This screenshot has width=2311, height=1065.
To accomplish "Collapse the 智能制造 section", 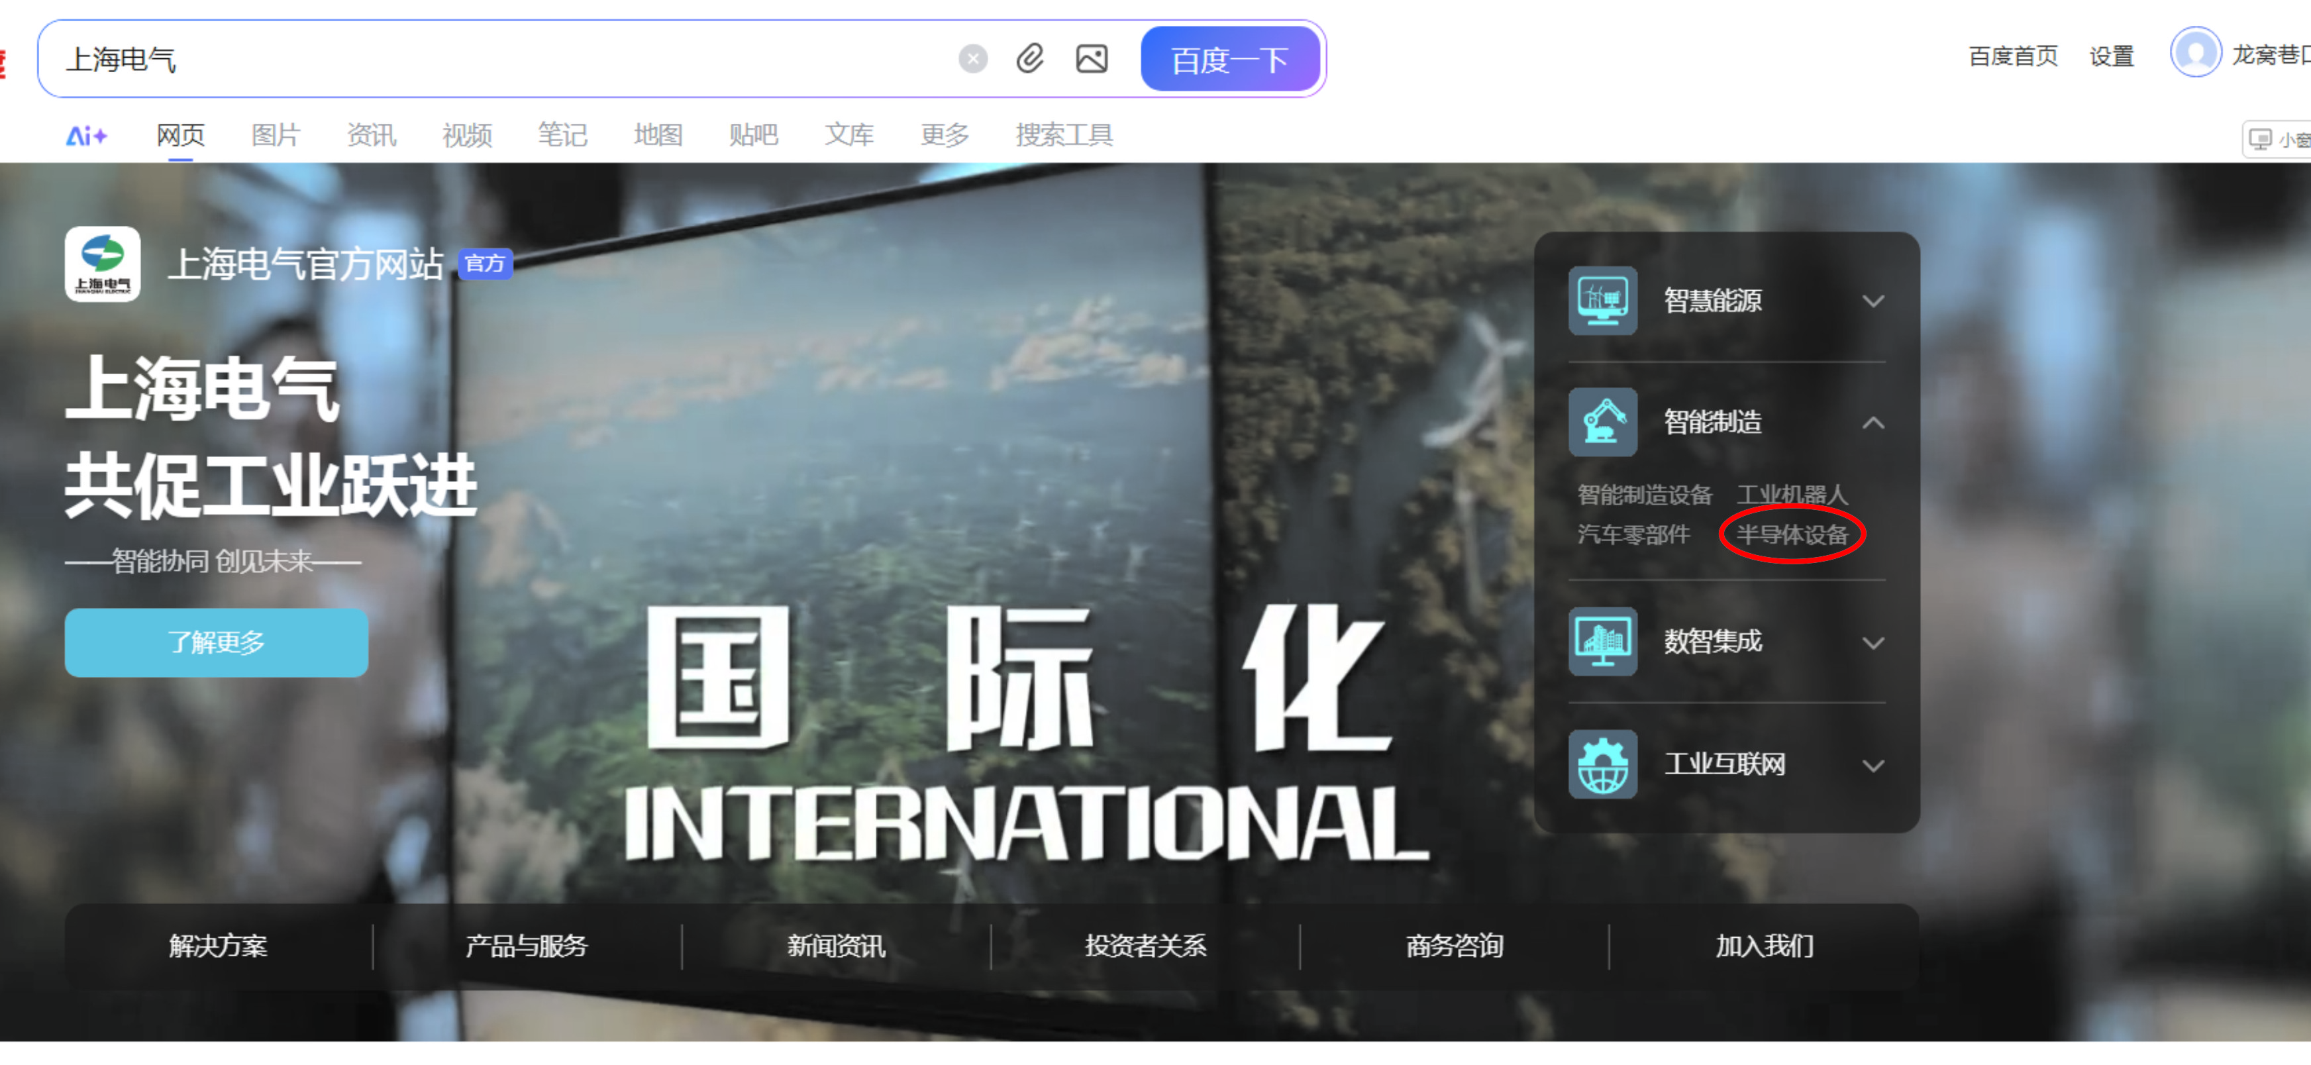I will point(1873,423).
